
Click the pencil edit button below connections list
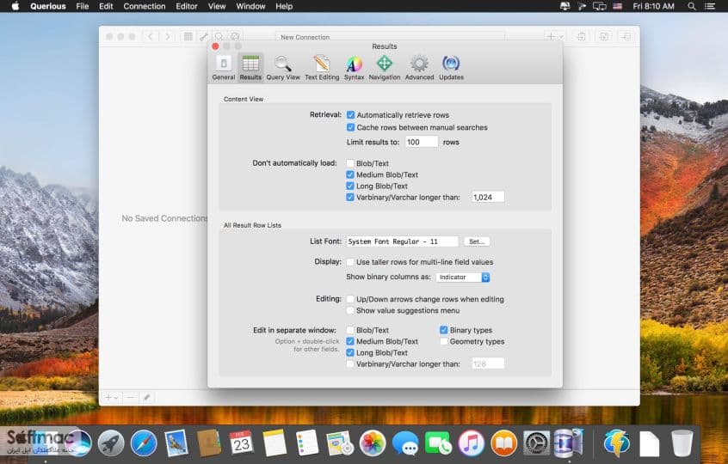pos(146,397)
